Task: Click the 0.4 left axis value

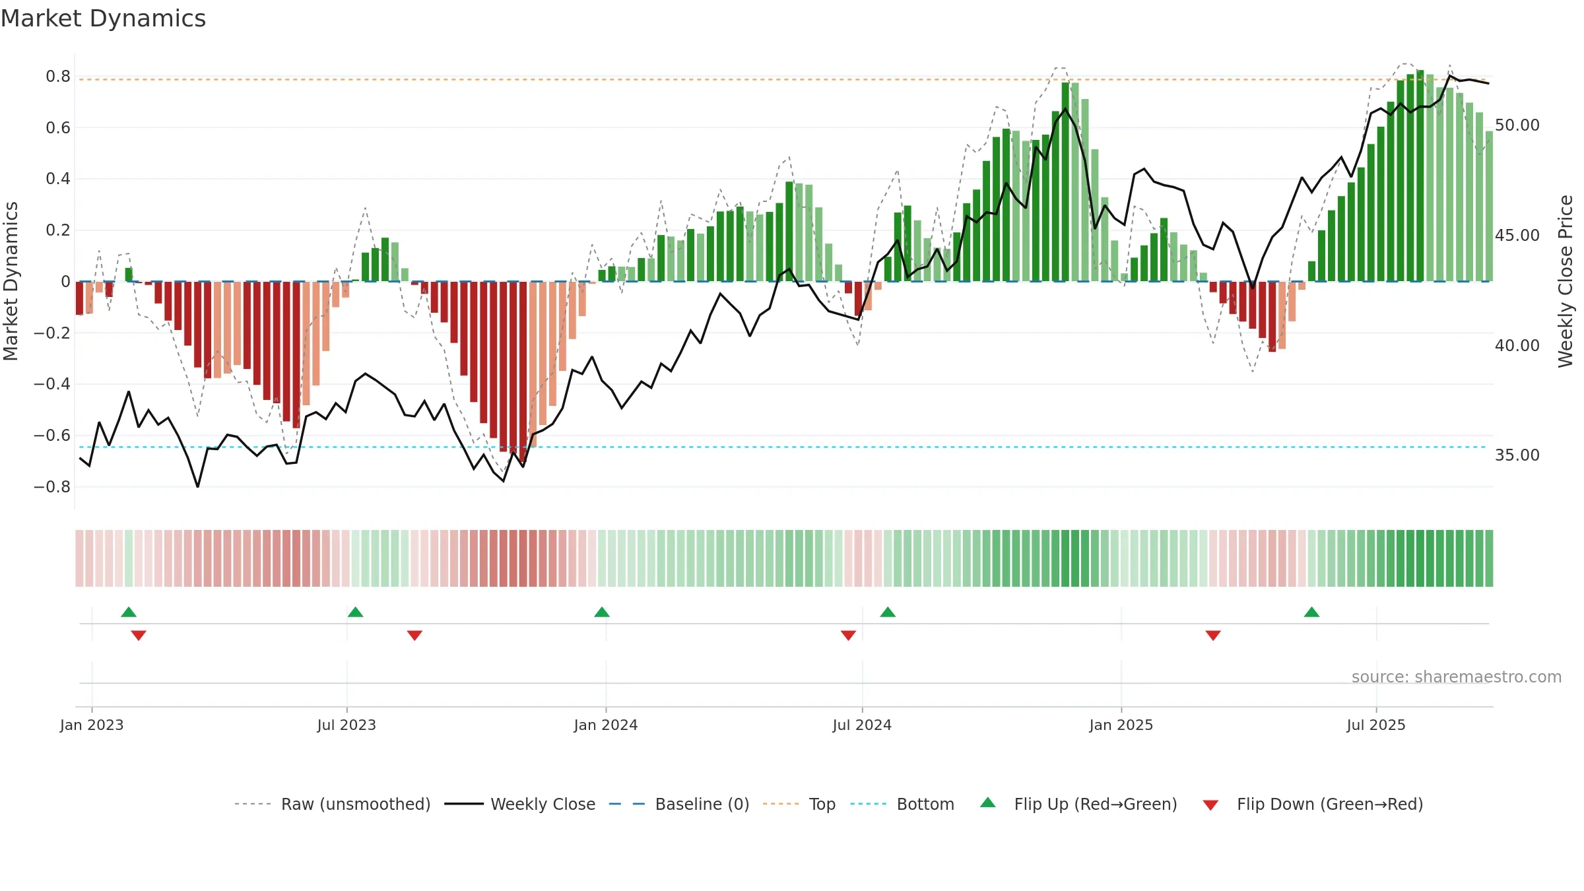Action: [58, 179]
